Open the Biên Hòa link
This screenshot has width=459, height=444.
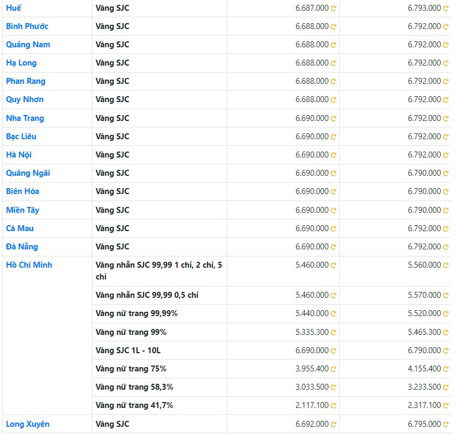[x=23, y=191]
